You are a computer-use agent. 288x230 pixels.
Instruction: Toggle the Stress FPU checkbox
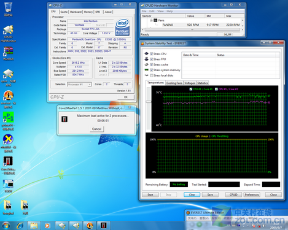pos(152,59)
